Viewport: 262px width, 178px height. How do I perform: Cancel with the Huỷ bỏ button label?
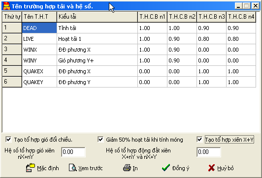click(x=226, y=168)
